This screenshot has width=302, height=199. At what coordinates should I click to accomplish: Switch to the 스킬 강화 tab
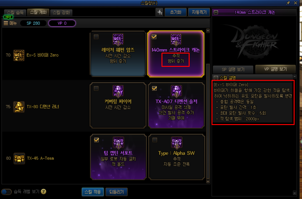[x=61, y=12]
